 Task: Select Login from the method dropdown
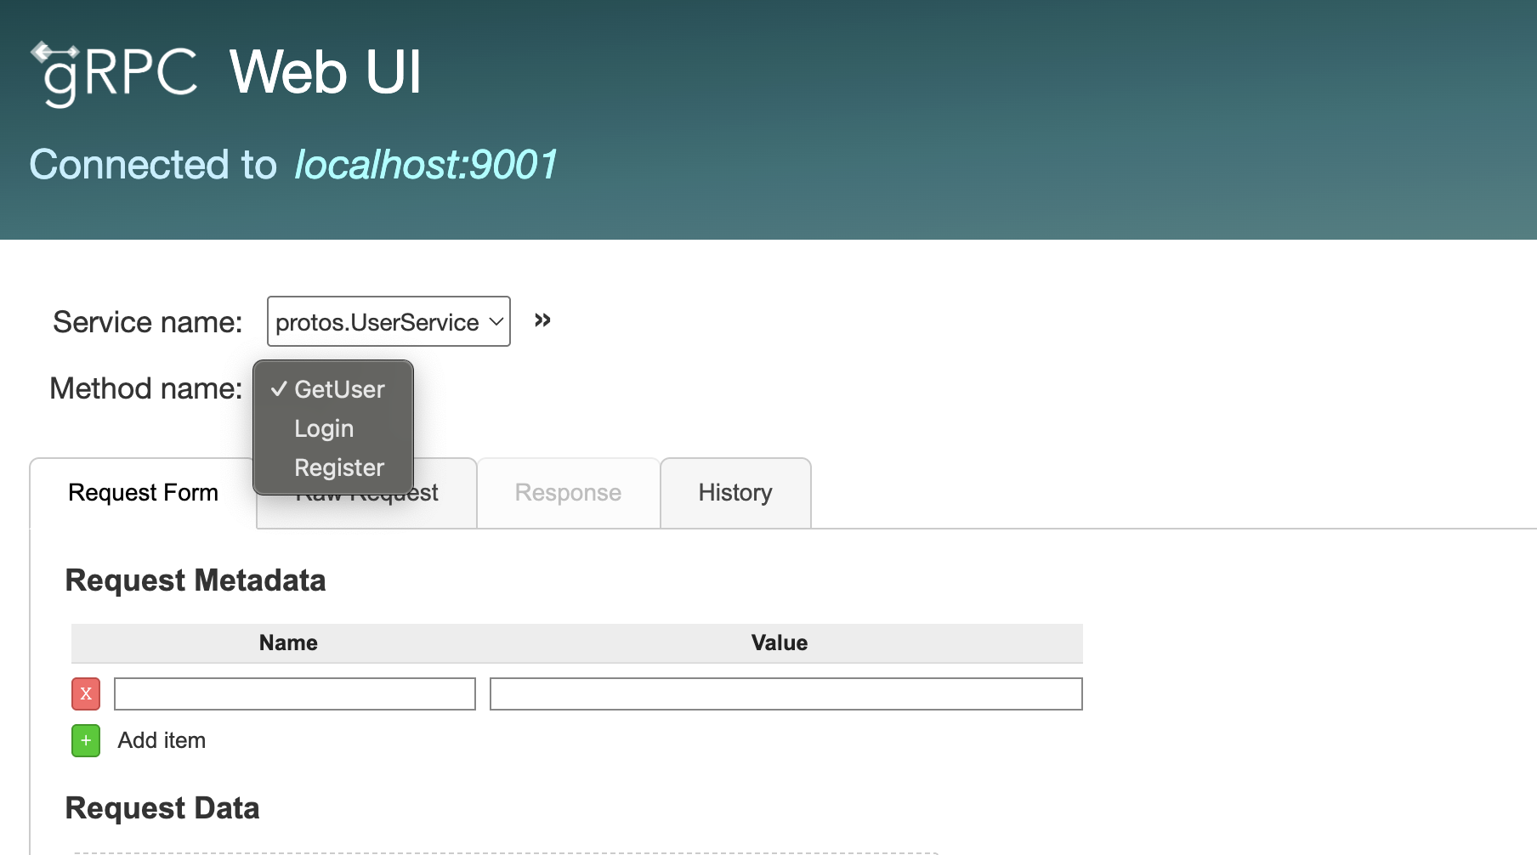(x=324, y=428)
